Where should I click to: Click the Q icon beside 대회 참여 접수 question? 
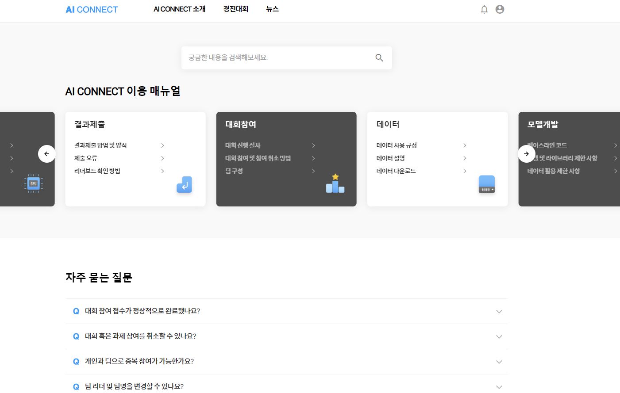[x=76, y=311]
